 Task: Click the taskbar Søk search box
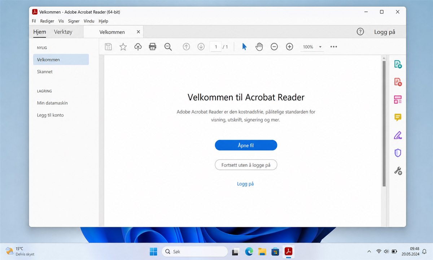tap(194, 251)
